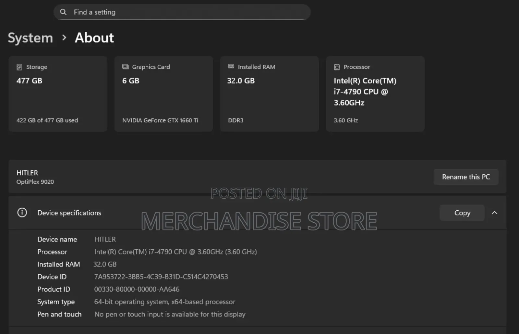Click the OptiPlex 9020 model label
The width and height of the screenshot is (519, 334).
[35, 182]
